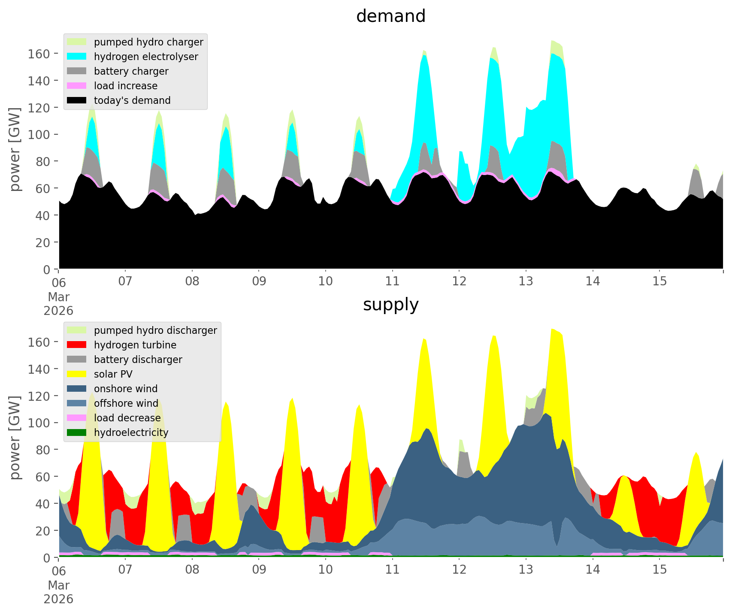This screenshot has height=614, width=732.
Task: Click the battery charger legend label
Action: pyautogui.click(x=131, y=71)
